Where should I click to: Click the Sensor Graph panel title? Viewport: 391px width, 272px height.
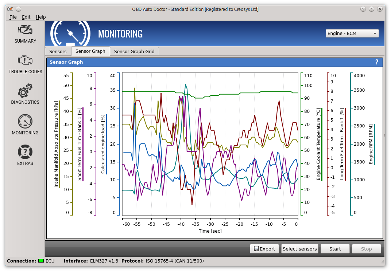click(x=66, y=62)
